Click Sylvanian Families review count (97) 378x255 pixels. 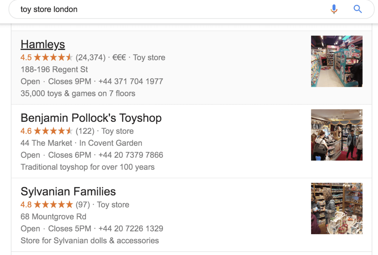pos(83,205)
